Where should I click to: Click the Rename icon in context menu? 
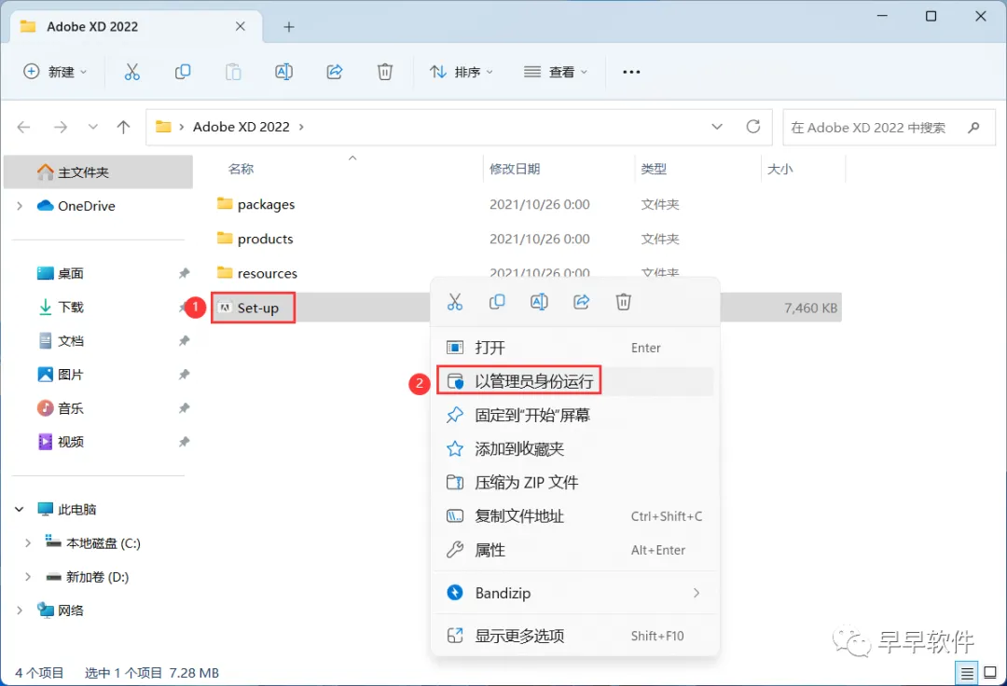tap(539, 302)
